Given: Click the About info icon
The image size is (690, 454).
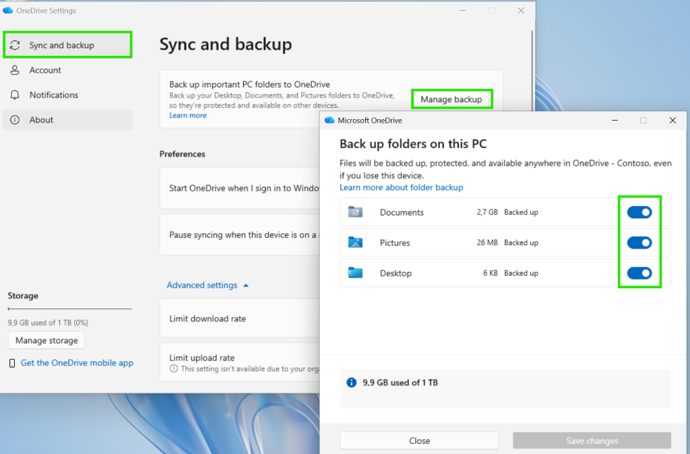Looking at the screenshot, I should coord(15,120).
